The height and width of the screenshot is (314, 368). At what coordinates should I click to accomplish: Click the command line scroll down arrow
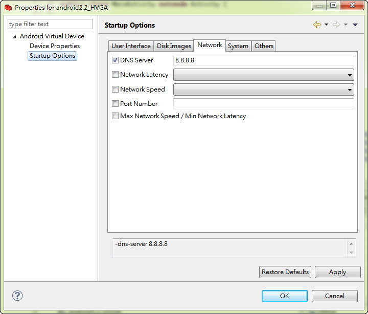point(351,253)
